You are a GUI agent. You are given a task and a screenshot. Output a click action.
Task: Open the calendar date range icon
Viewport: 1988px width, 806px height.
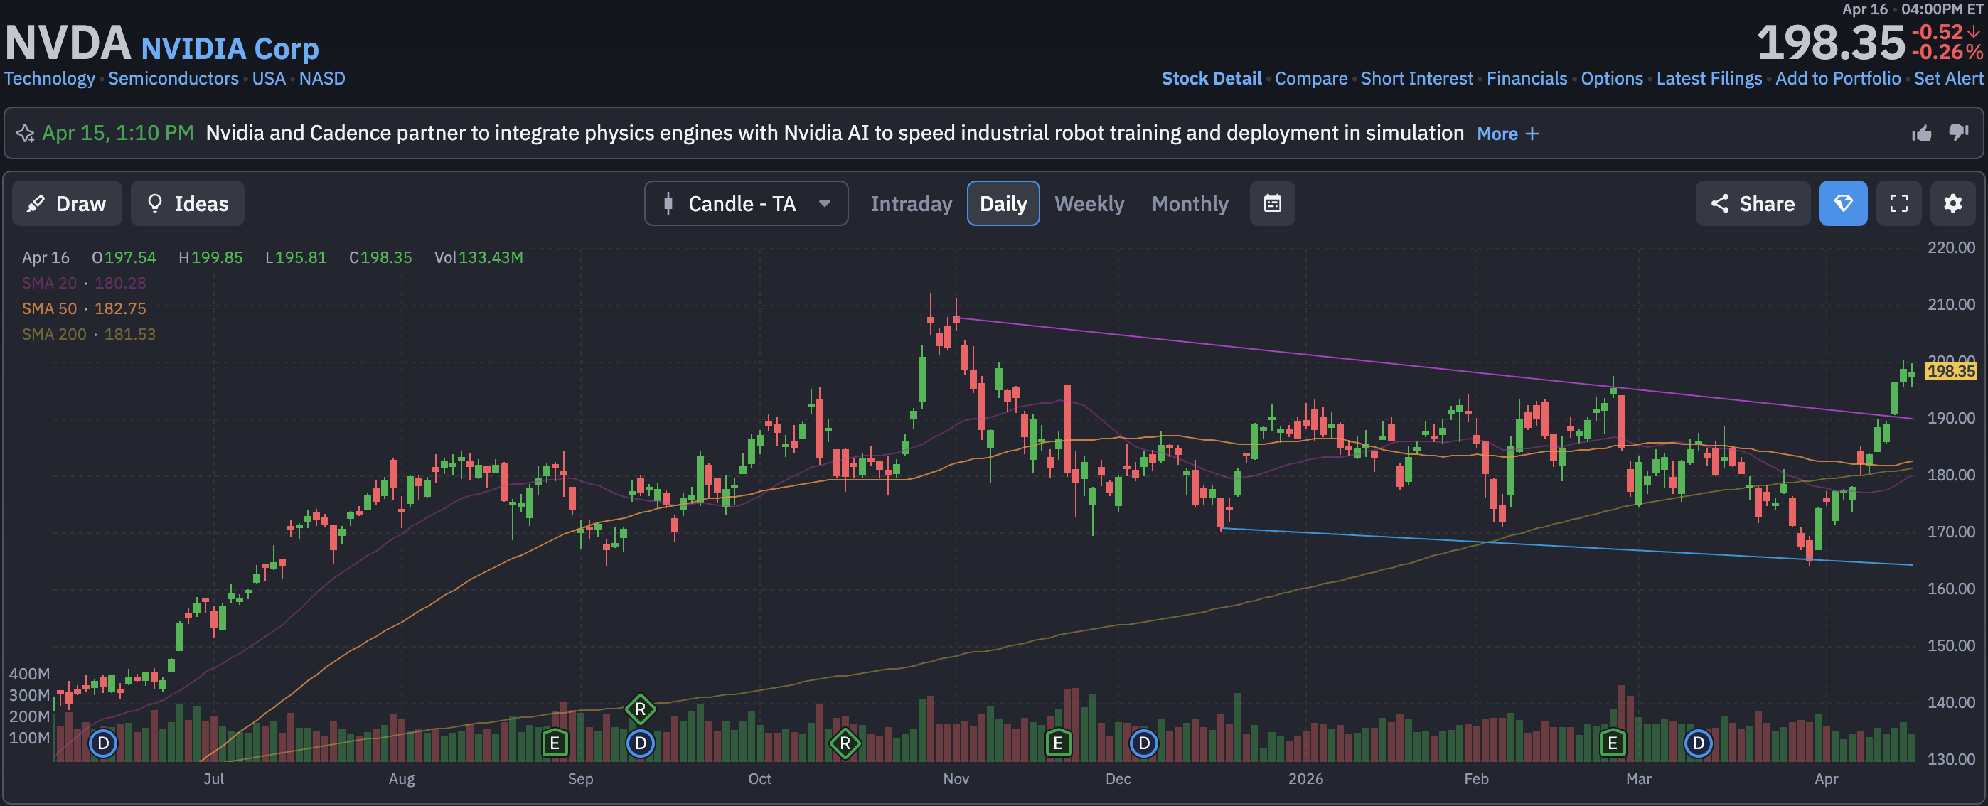(1272, 203)
